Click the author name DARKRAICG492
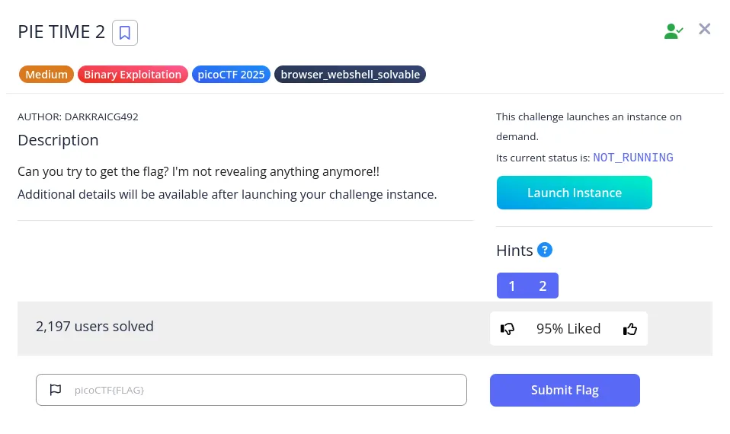Screen dimensions: 730x434 101,116
